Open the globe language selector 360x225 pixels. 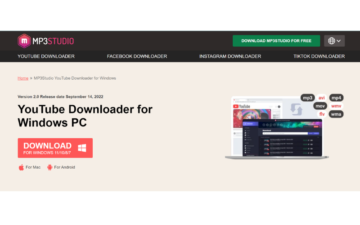(x=334, y=41)
